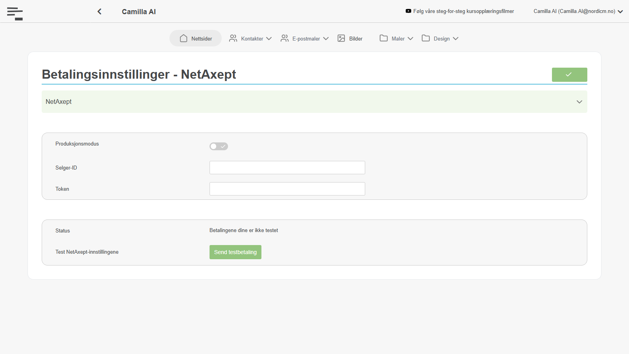Toggle the Produksjonsmodus switch
629x354 pixels.
pos(219,146)
